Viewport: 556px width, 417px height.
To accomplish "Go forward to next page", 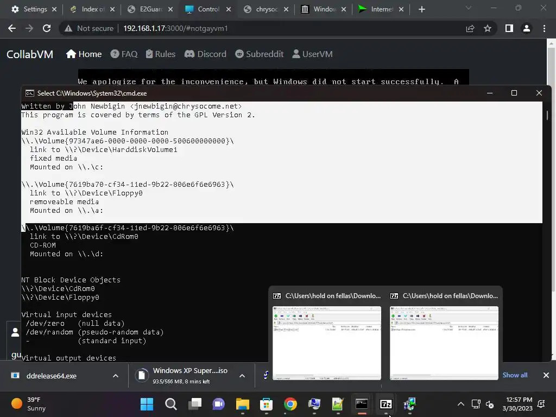I will [x=29, y=28].
